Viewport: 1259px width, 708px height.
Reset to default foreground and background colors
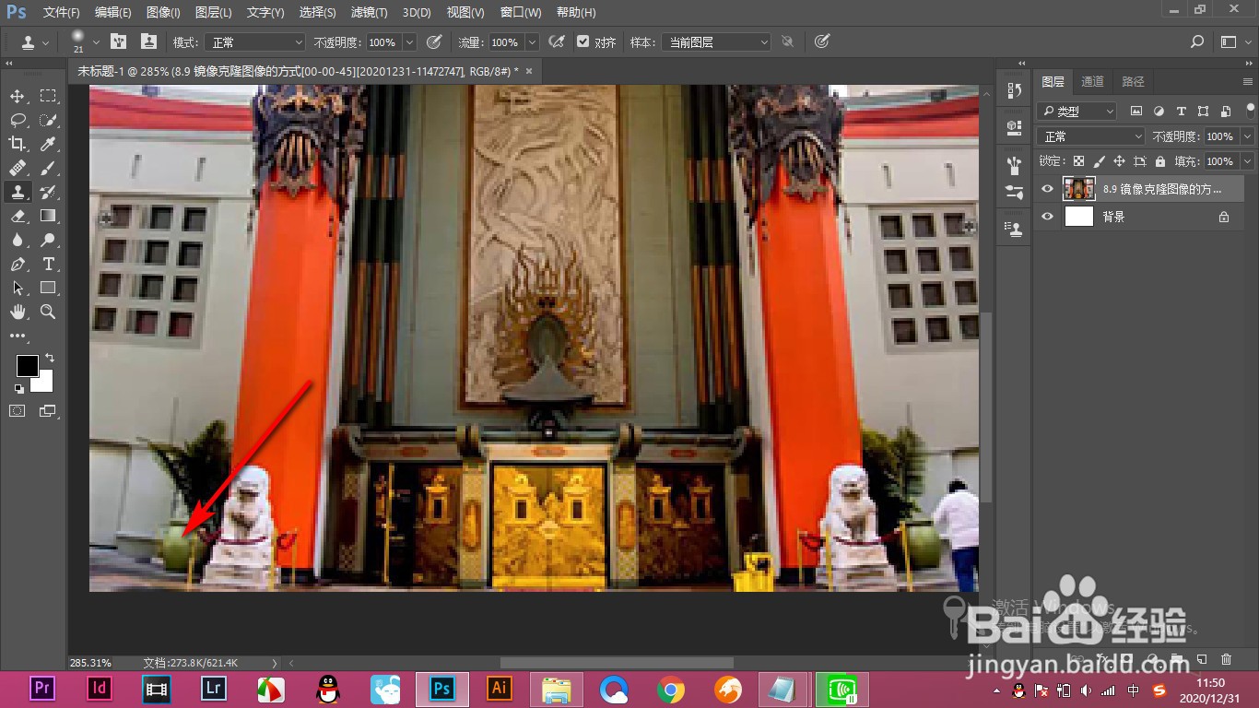click(x=19, y=389)
